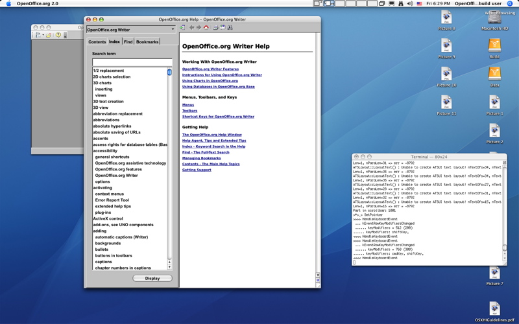Viewport: 519px width, 324px height.
Task: Open Help Agent, Tips and Extended Tips link
Action: tap(214, 141)
